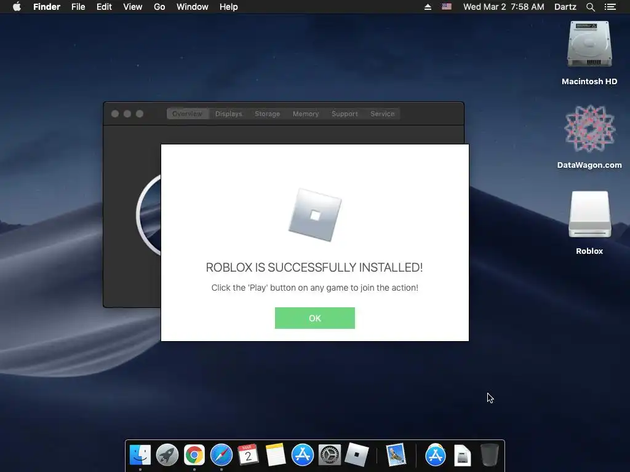This screenshot has height=472, width=630.
Task: Switch to Support tab in About This Mac
Action: 345,114
